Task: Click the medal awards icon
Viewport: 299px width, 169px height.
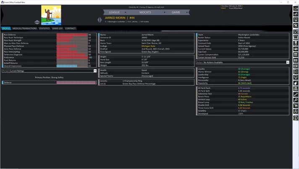Action: tap(296, 43)
